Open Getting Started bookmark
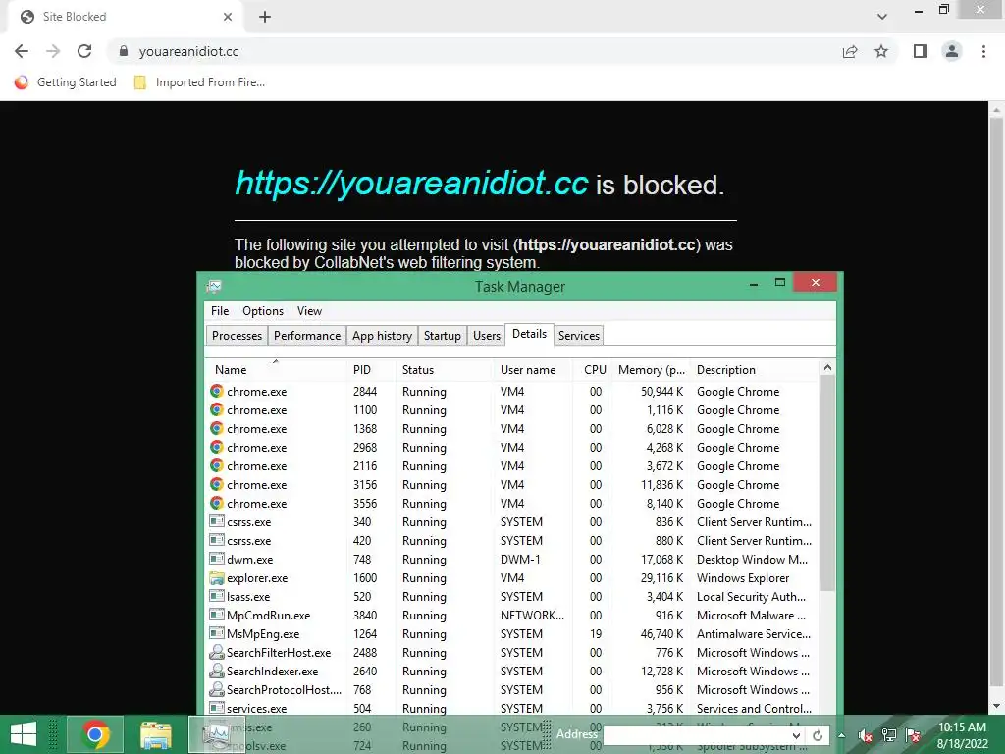Viewport: 1005px width, 754px height. coord(66,82)
